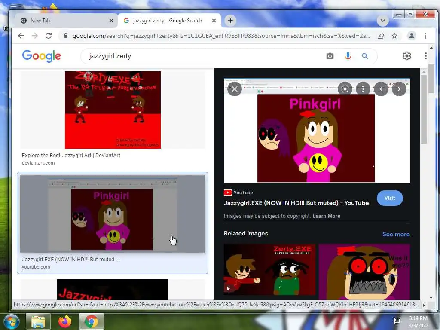Click See more related images

click(396, 234)
